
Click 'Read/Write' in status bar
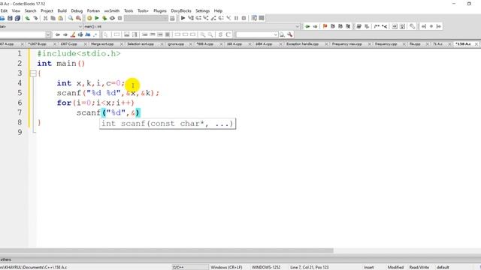(419, 267)
